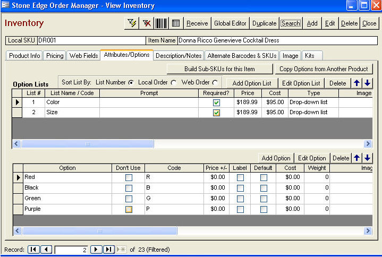Screen dimensions: 382x257
Task: Toggle Don't Use checkbox for Red
Action: coord(129,177)
